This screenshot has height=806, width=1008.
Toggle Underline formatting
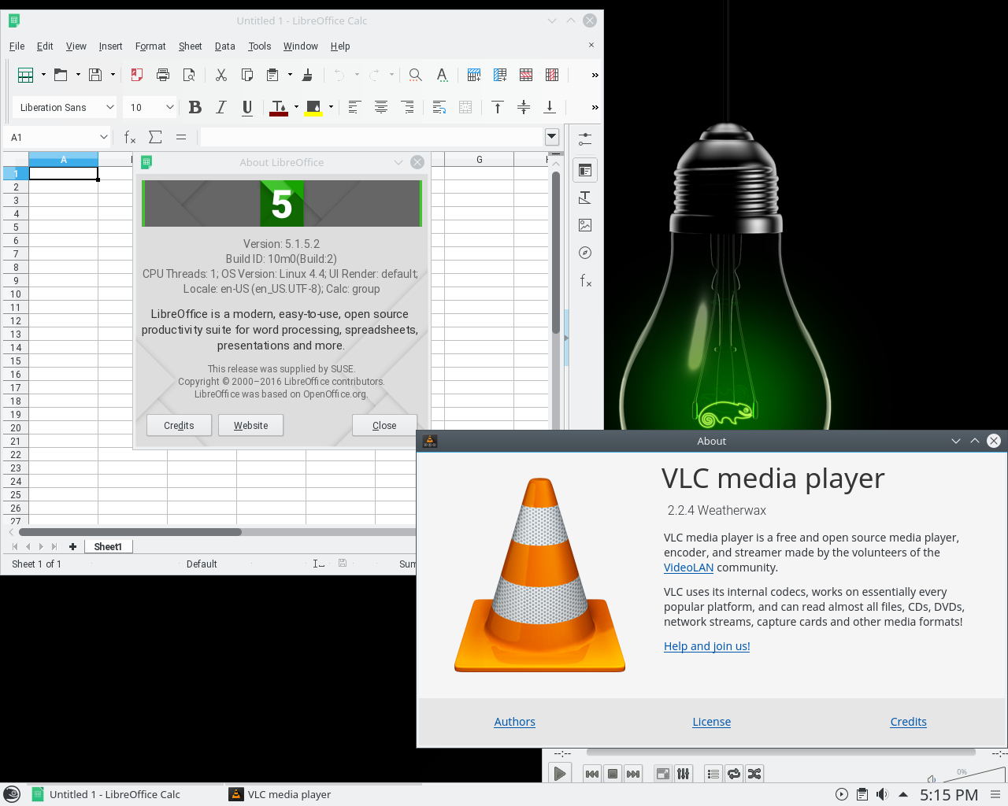(247, 107)
